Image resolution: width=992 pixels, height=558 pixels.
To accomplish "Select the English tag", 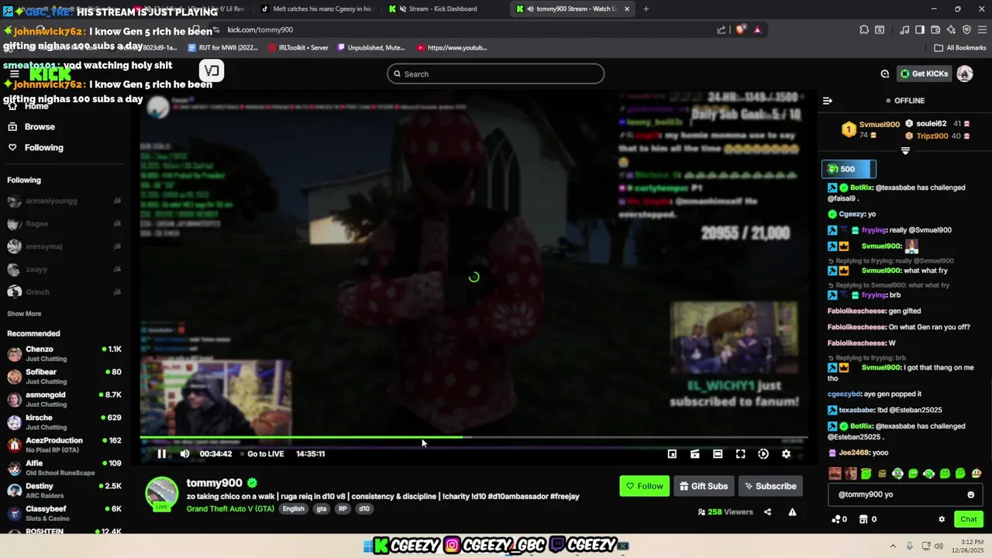I will click(x=293, y=509).
